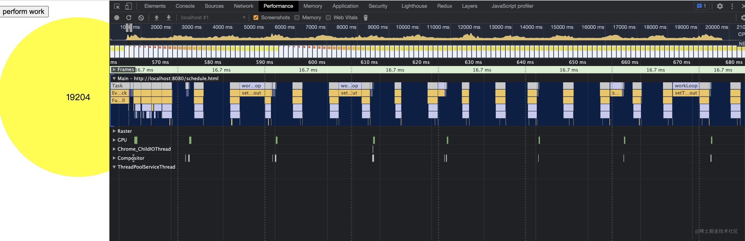
Task: Open the Lighthouse tab
Action: point(414,6)
